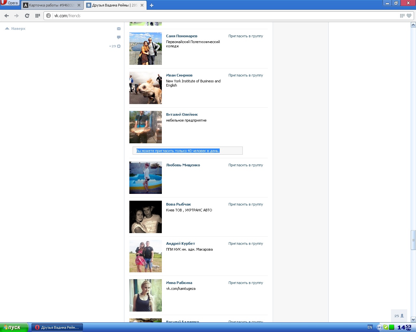Image resolution: width=416 pixels, height=332 pixels.
Task: Click the EN language indicator
Action: click(x=370, y=327)
